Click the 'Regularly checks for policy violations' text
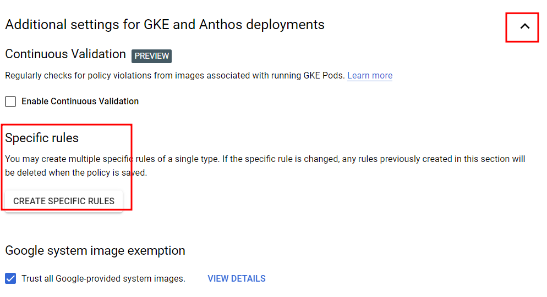Screen dimensions: 547x297 (175, 76)
